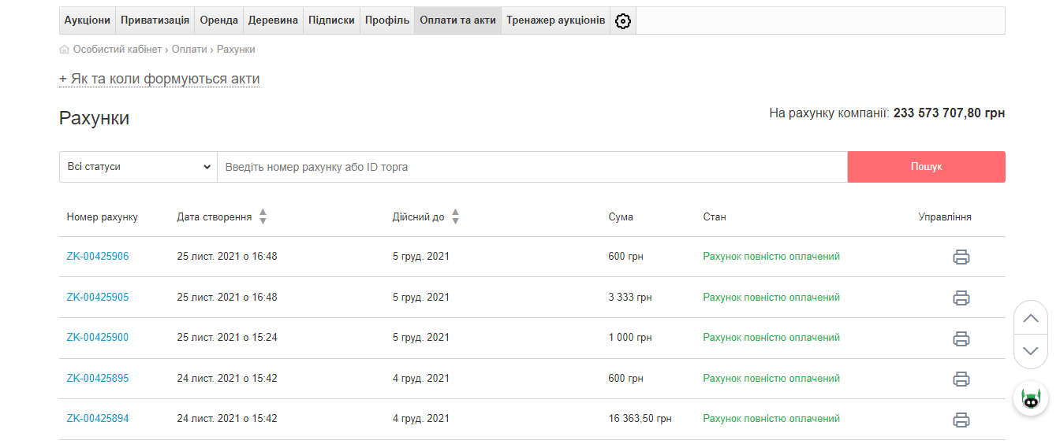Click the scroll up arrow button
This screenshot has width=1060, height=444.
tap(1030, 318)
